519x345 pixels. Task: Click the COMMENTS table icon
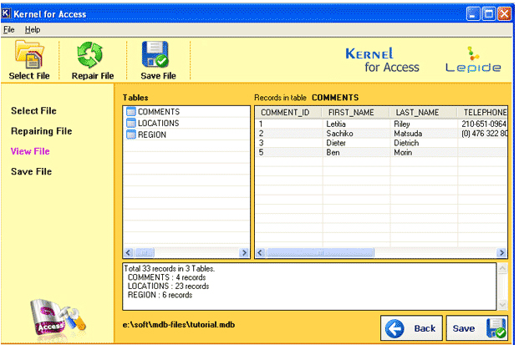(x=131, y=112)
